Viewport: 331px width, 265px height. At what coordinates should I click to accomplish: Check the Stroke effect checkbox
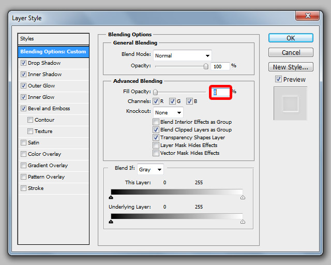tap(23, 188)
